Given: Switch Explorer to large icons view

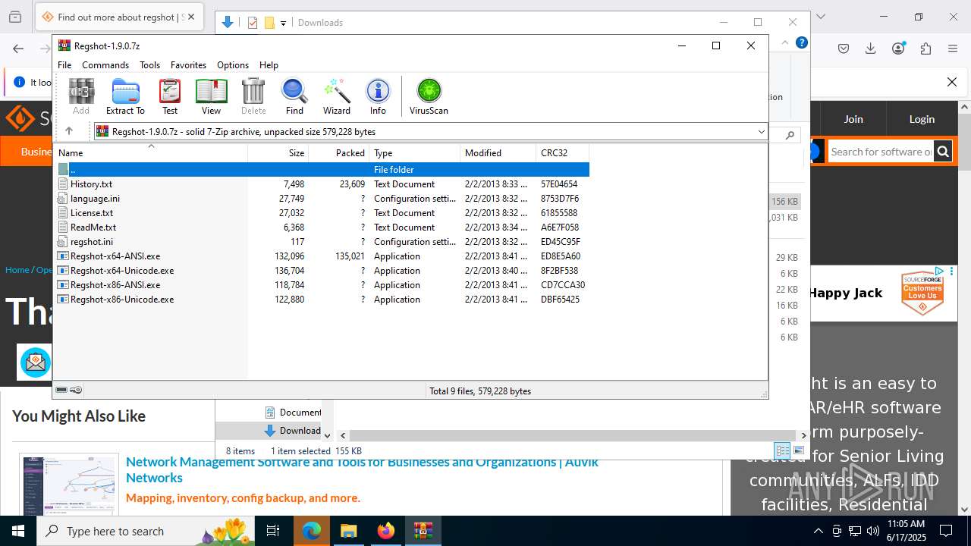Looking at the screenshot, I should click(x=798, y=450).
